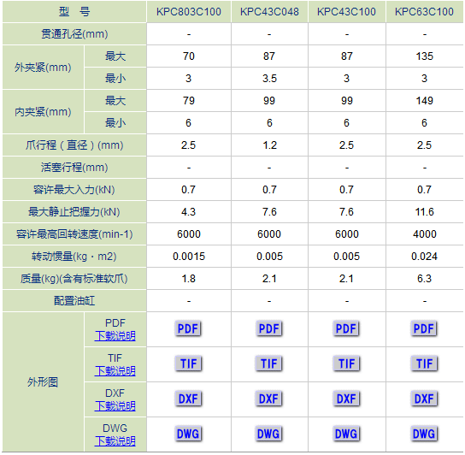Download the DWG file for KPC43C100
The height and width of the screenshot is (455, 465).
coord(346,434)
